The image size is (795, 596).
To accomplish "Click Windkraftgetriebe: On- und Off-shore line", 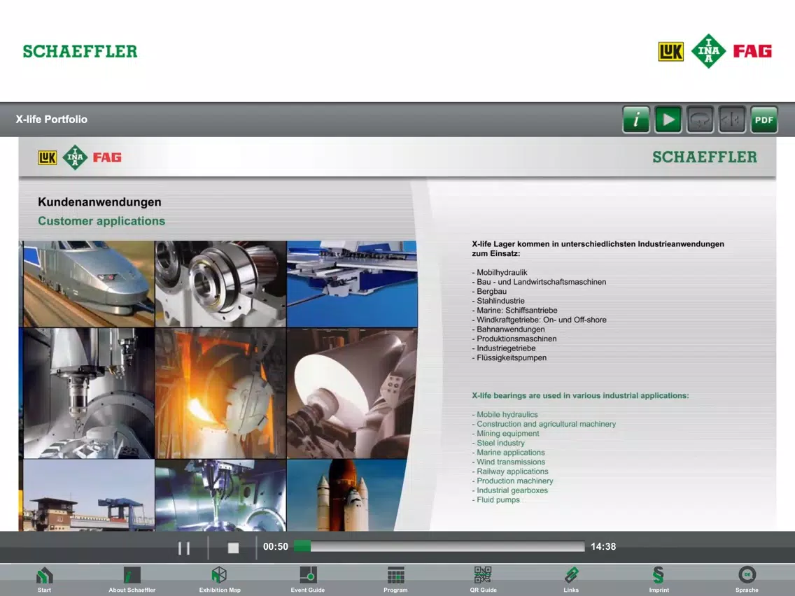I will [540, 320].
